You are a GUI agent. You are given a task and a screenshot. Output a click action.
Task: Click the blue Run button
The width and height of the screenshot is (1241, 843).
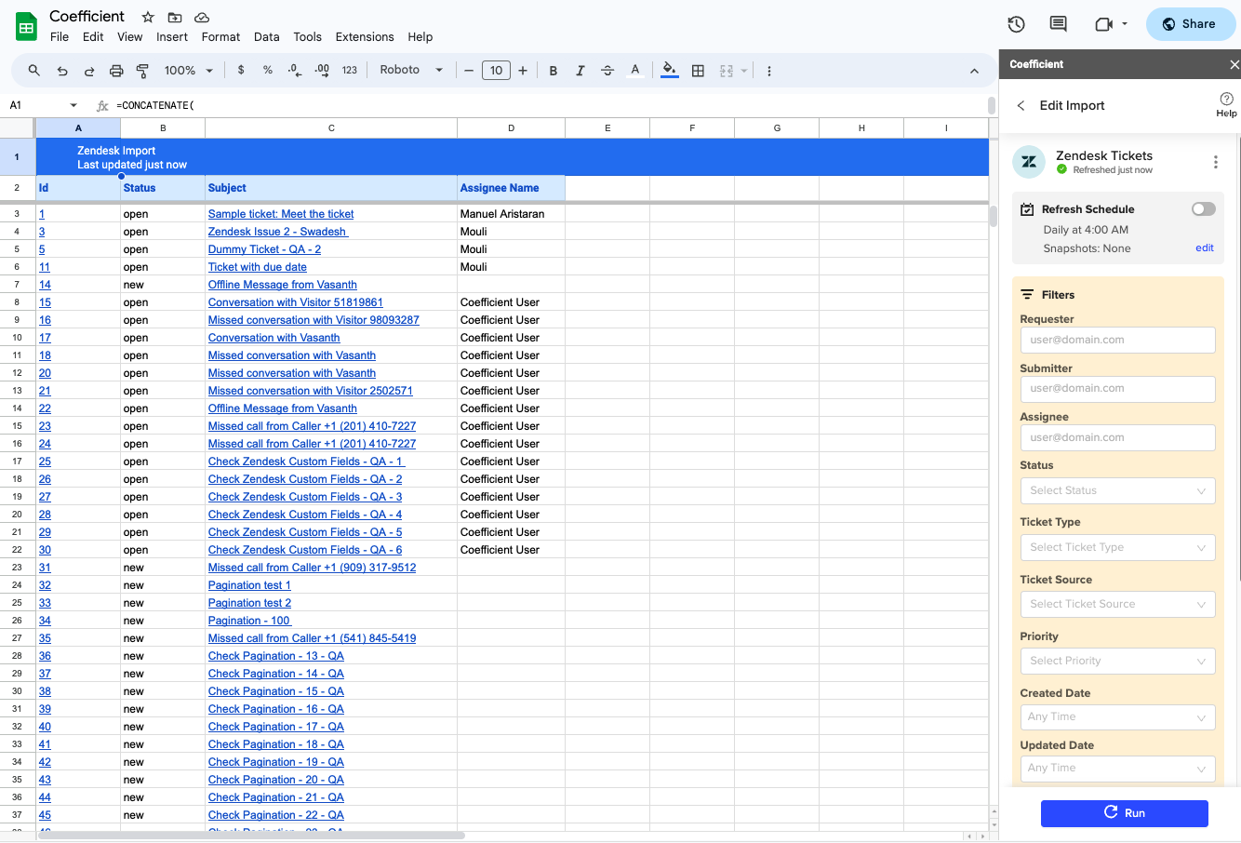click(1124, 812)
